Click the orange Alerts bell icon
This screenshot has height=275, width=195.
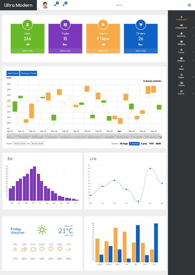pyautogui.click(x=103, y=25)
